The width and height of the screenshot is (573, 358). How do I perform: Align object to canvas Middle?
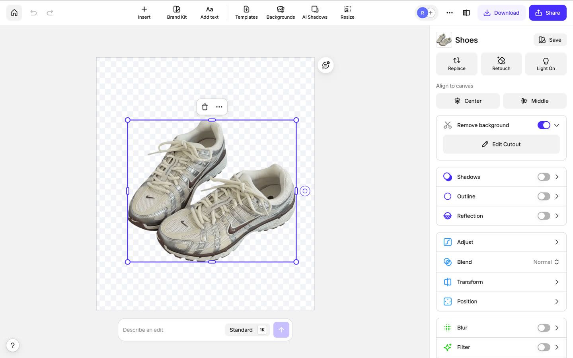point(535,101)
